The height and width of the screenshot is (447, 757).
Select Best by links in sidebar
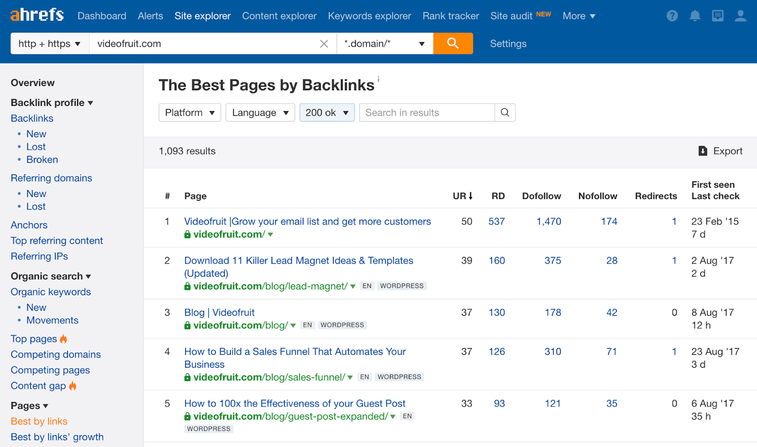pos(39,421)
